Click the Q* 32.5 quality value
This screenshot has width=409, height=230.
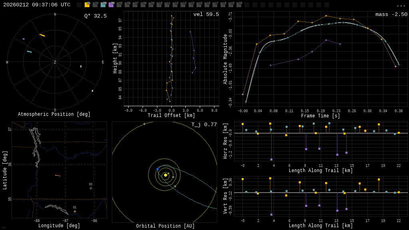click(x=95, y=16)
